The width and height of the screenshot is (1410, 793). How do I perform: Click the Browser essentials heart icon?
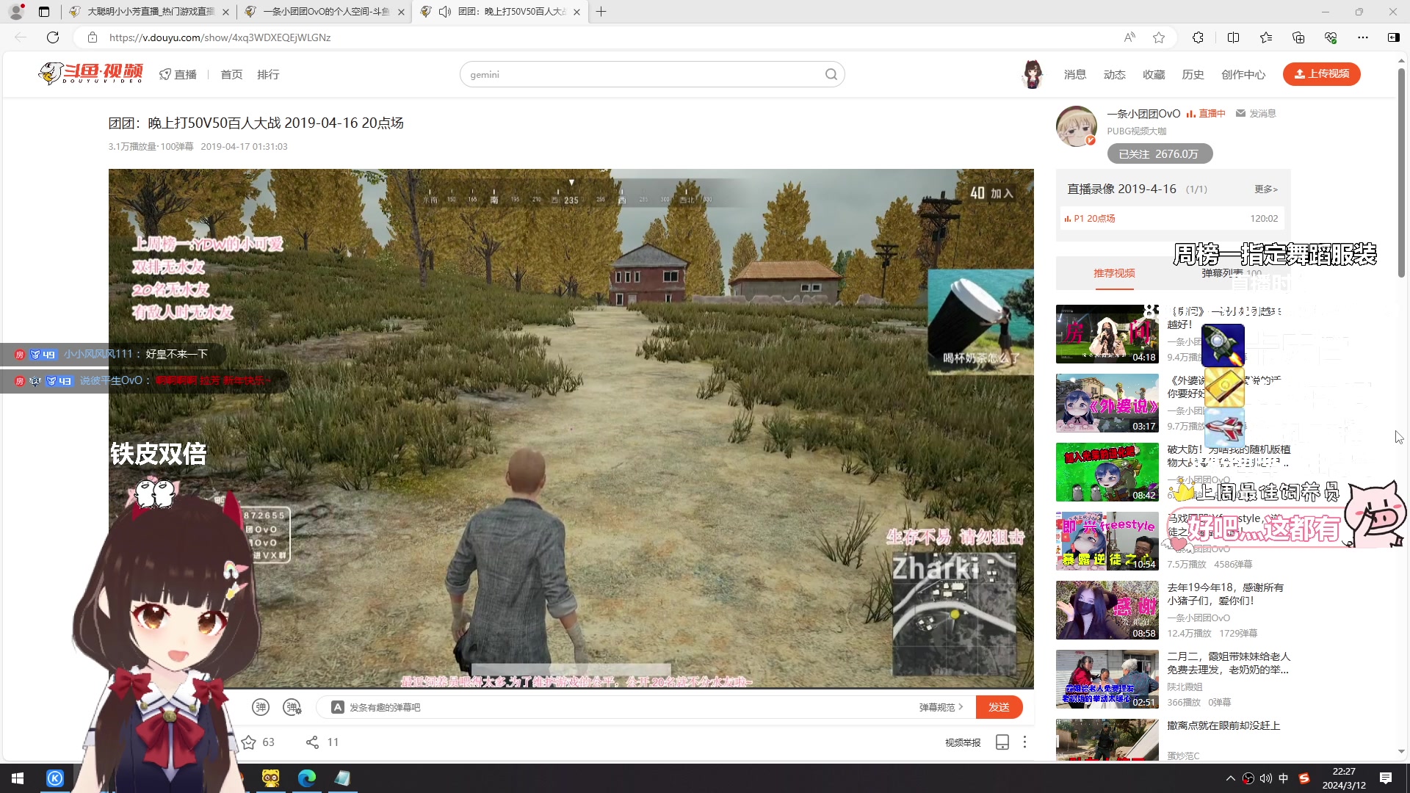click(1331, 37)
